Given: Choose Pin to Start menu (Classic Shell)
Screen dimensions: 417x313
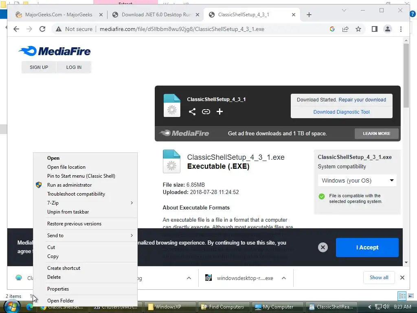Looking at the screenshot, I should 85,176.
